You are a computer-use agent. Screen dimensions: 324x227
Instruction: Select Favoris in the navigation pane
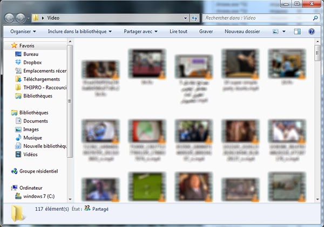pos(26,46)
